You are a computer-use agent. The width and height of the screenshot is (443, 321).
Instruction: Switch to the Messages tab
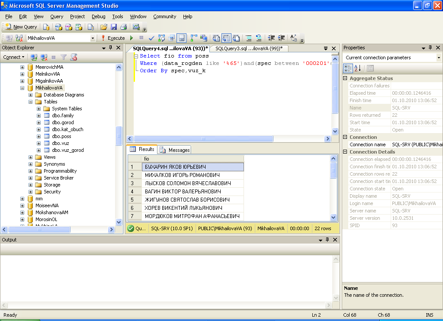click(x=175, y=150)
